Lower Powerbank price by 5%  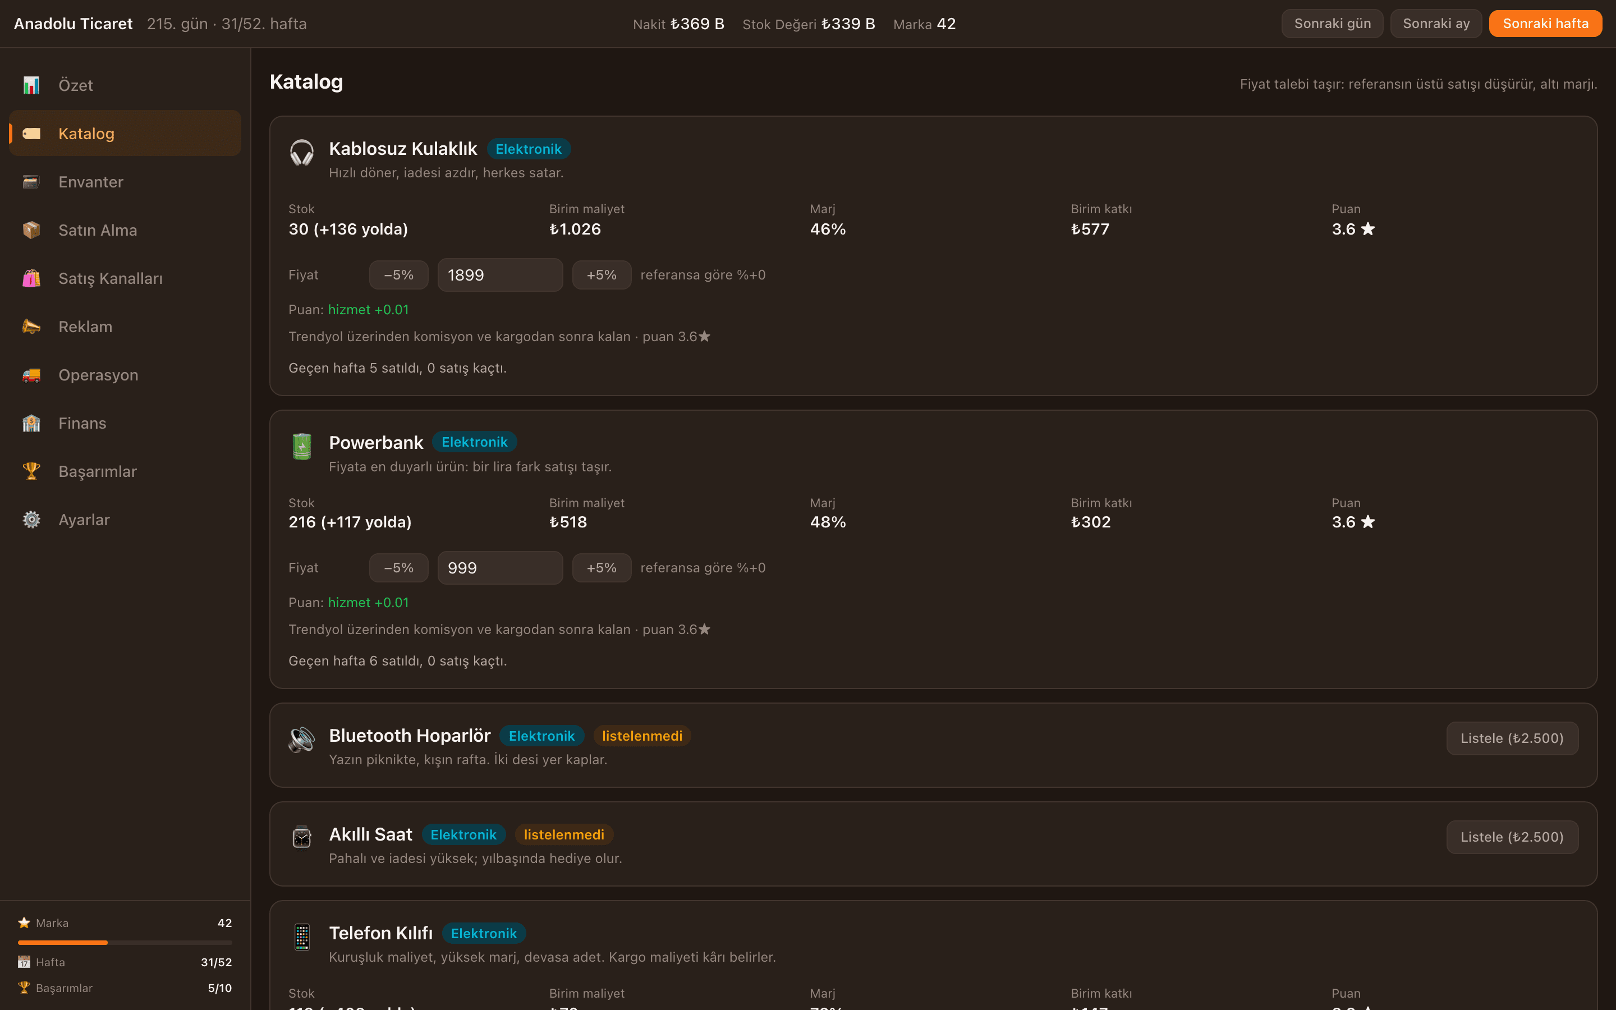(x=398, y=568)
